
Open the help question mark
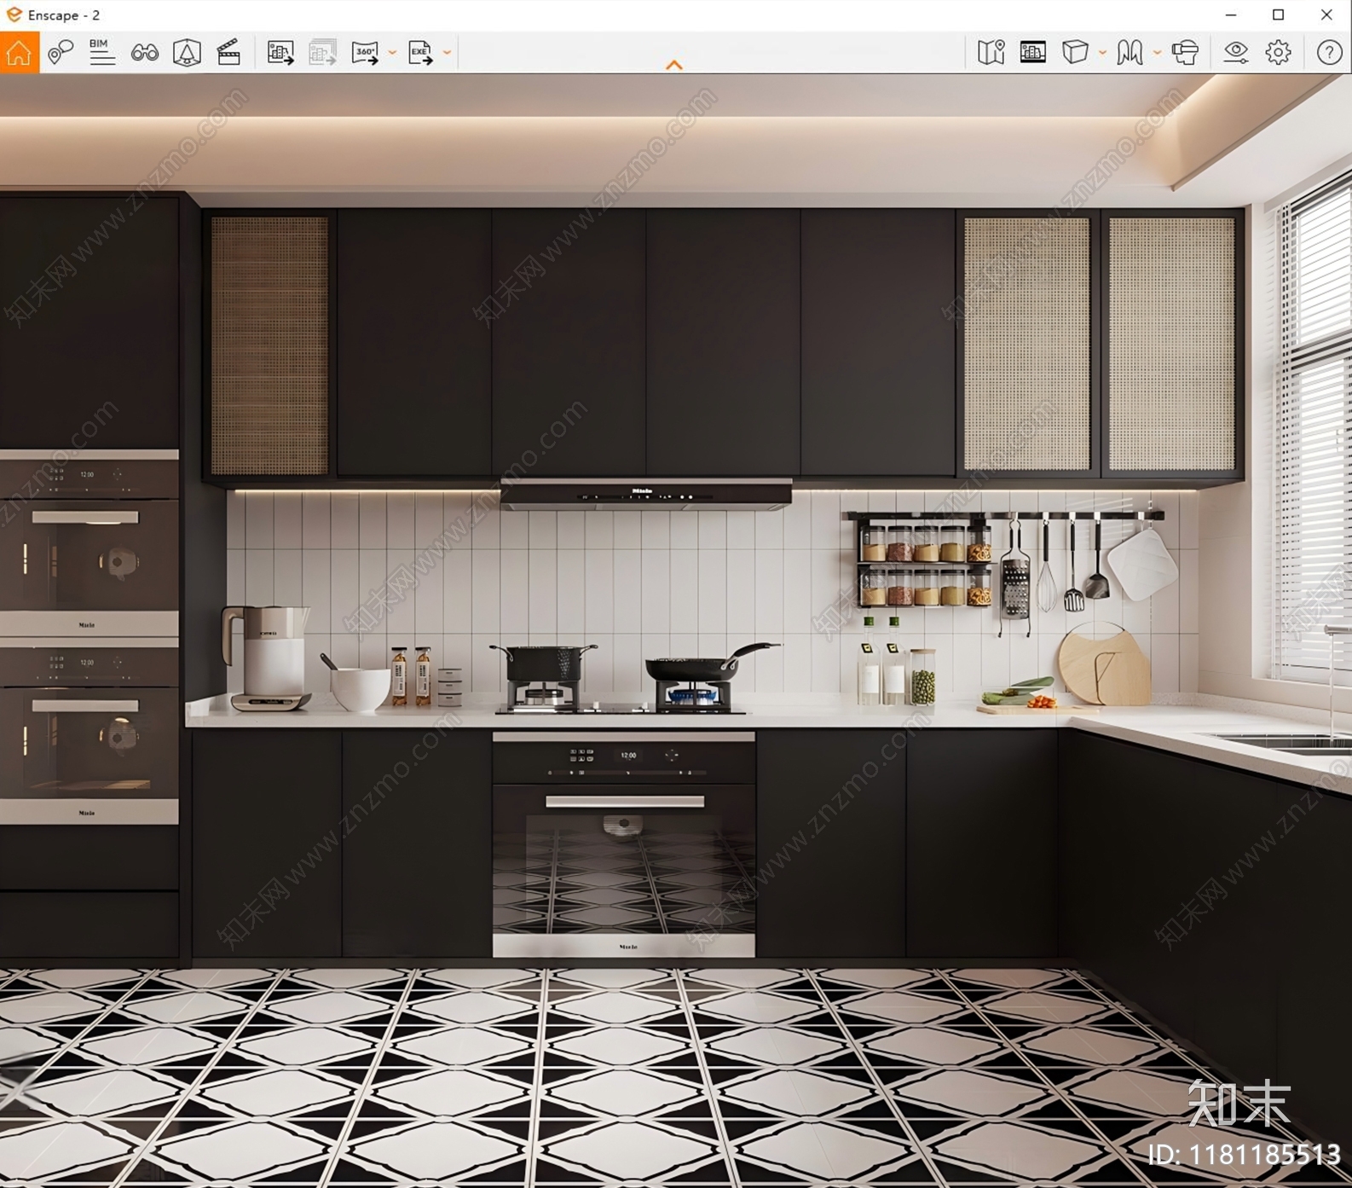pyautogui.click(x=1329, y=53)
